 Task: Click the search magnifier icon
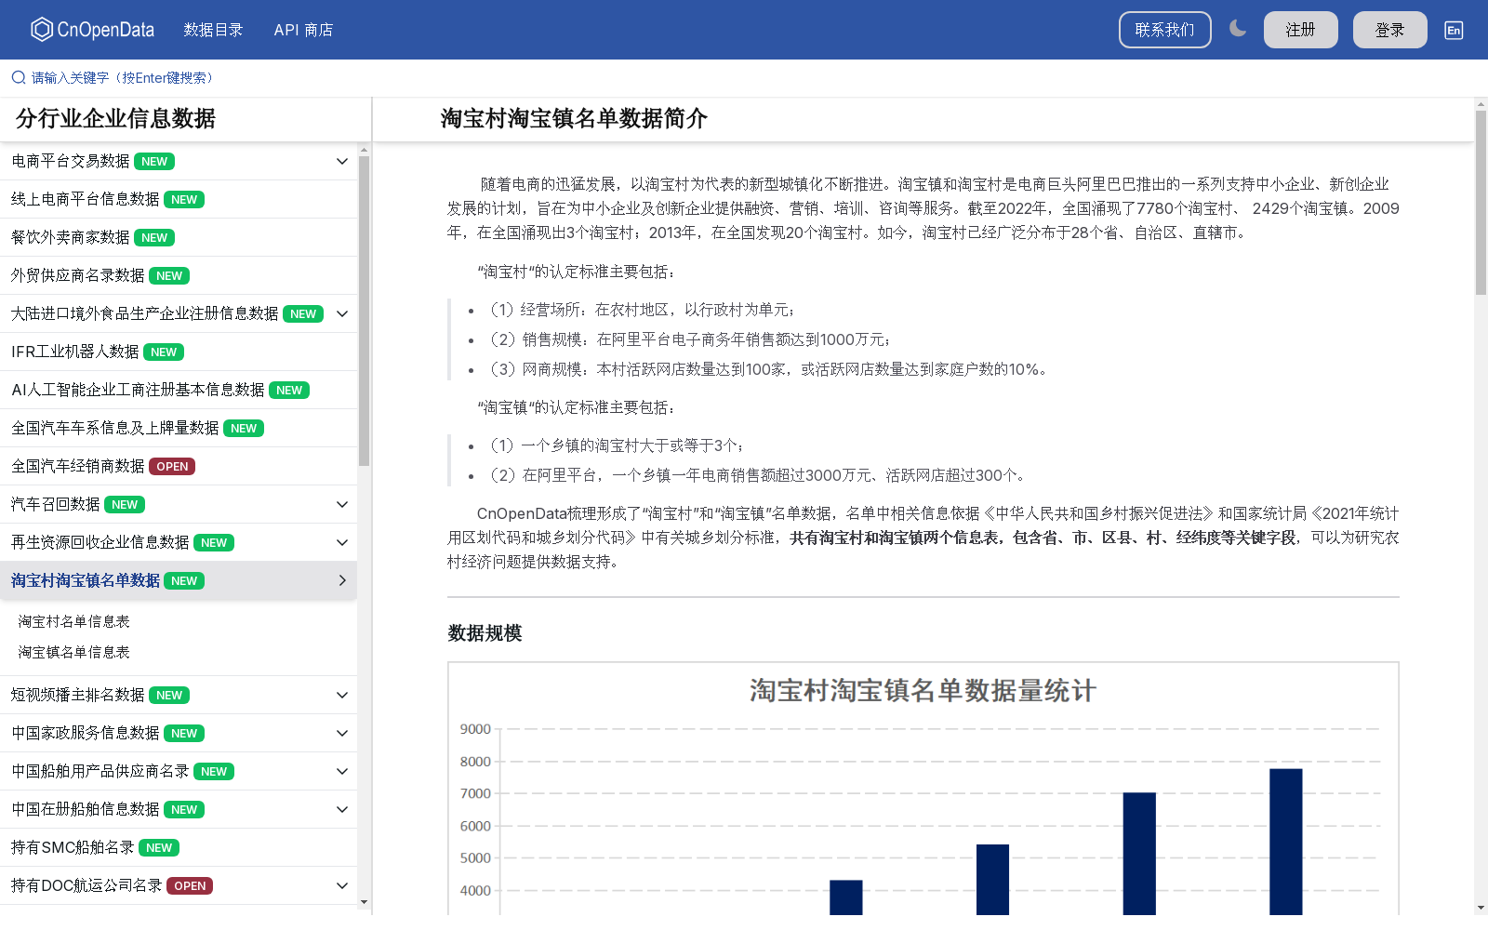pos(19,77)
